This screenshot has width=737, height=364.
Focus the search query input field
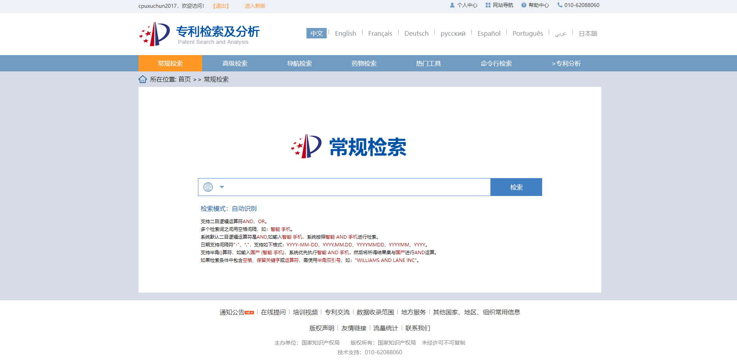[x=358, y=187]
